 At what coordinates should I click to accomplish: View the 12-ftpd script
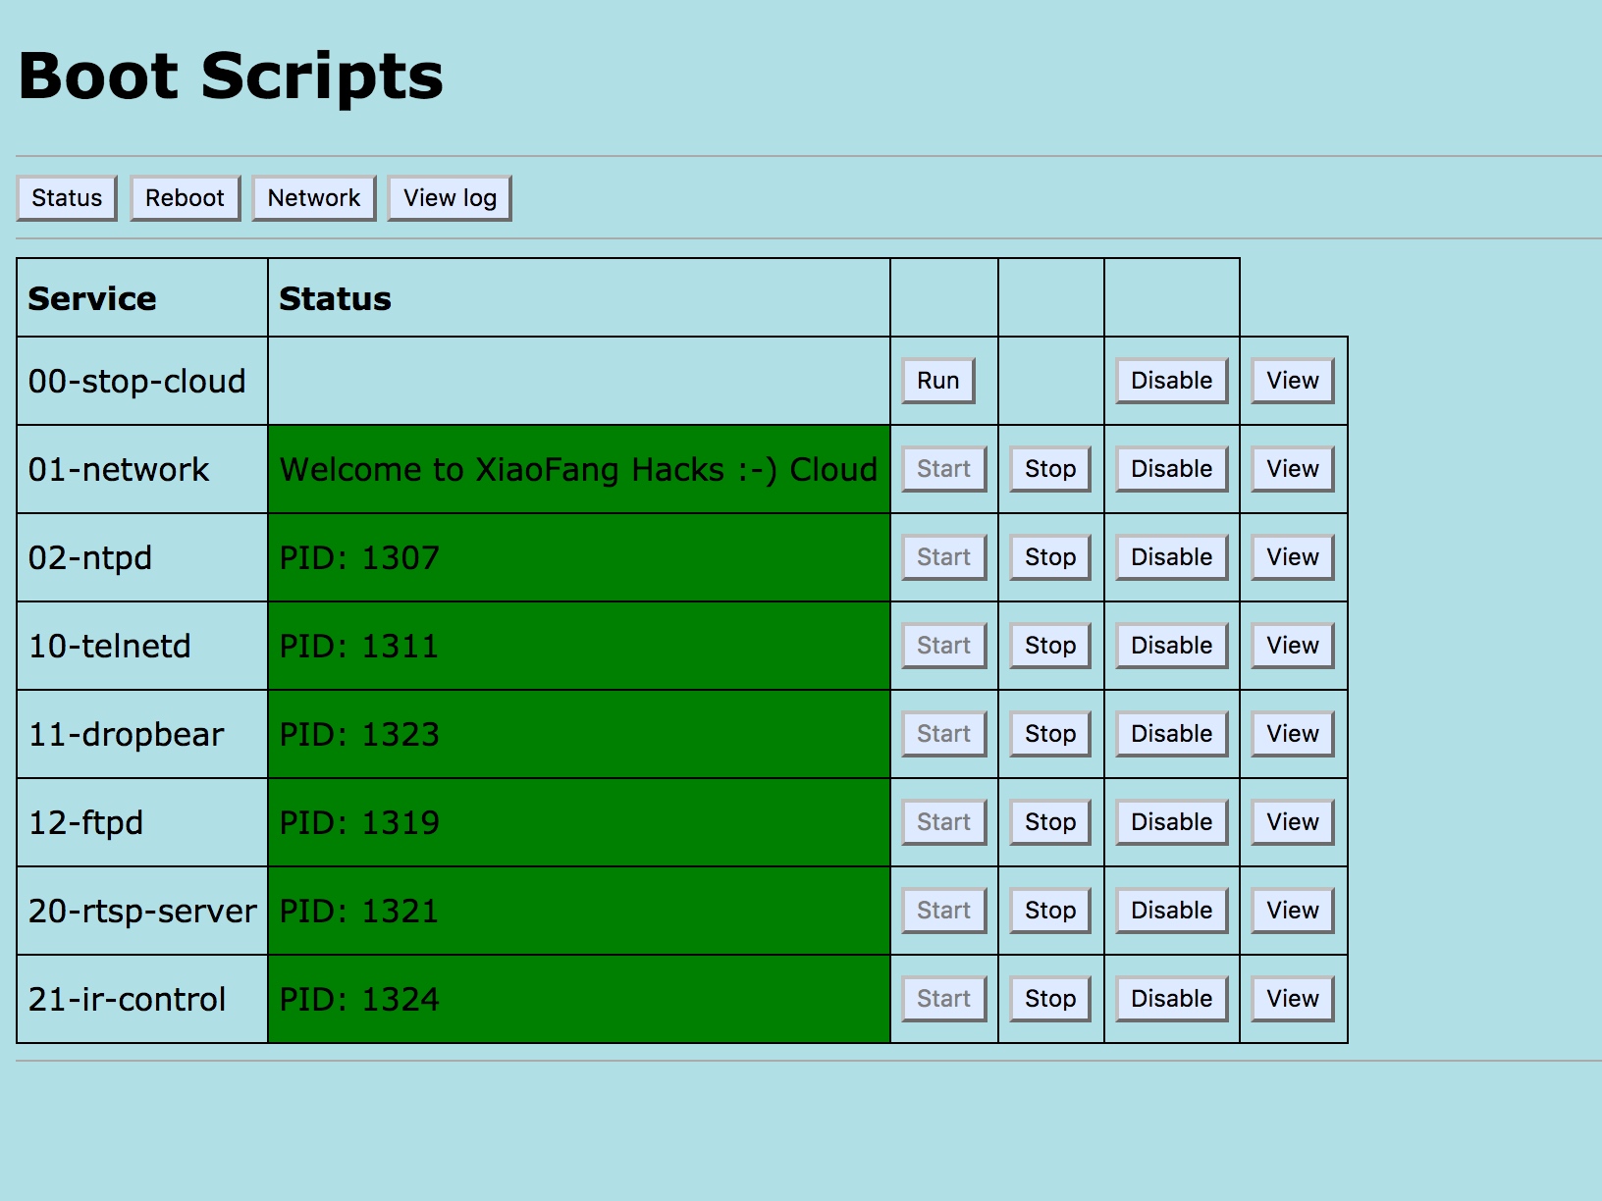1293,822
